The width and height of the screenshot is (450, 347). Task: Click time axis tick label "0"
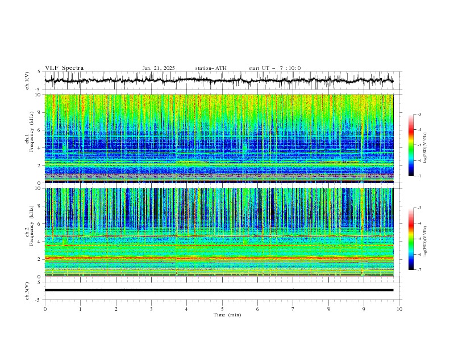[x=45, y=309]
